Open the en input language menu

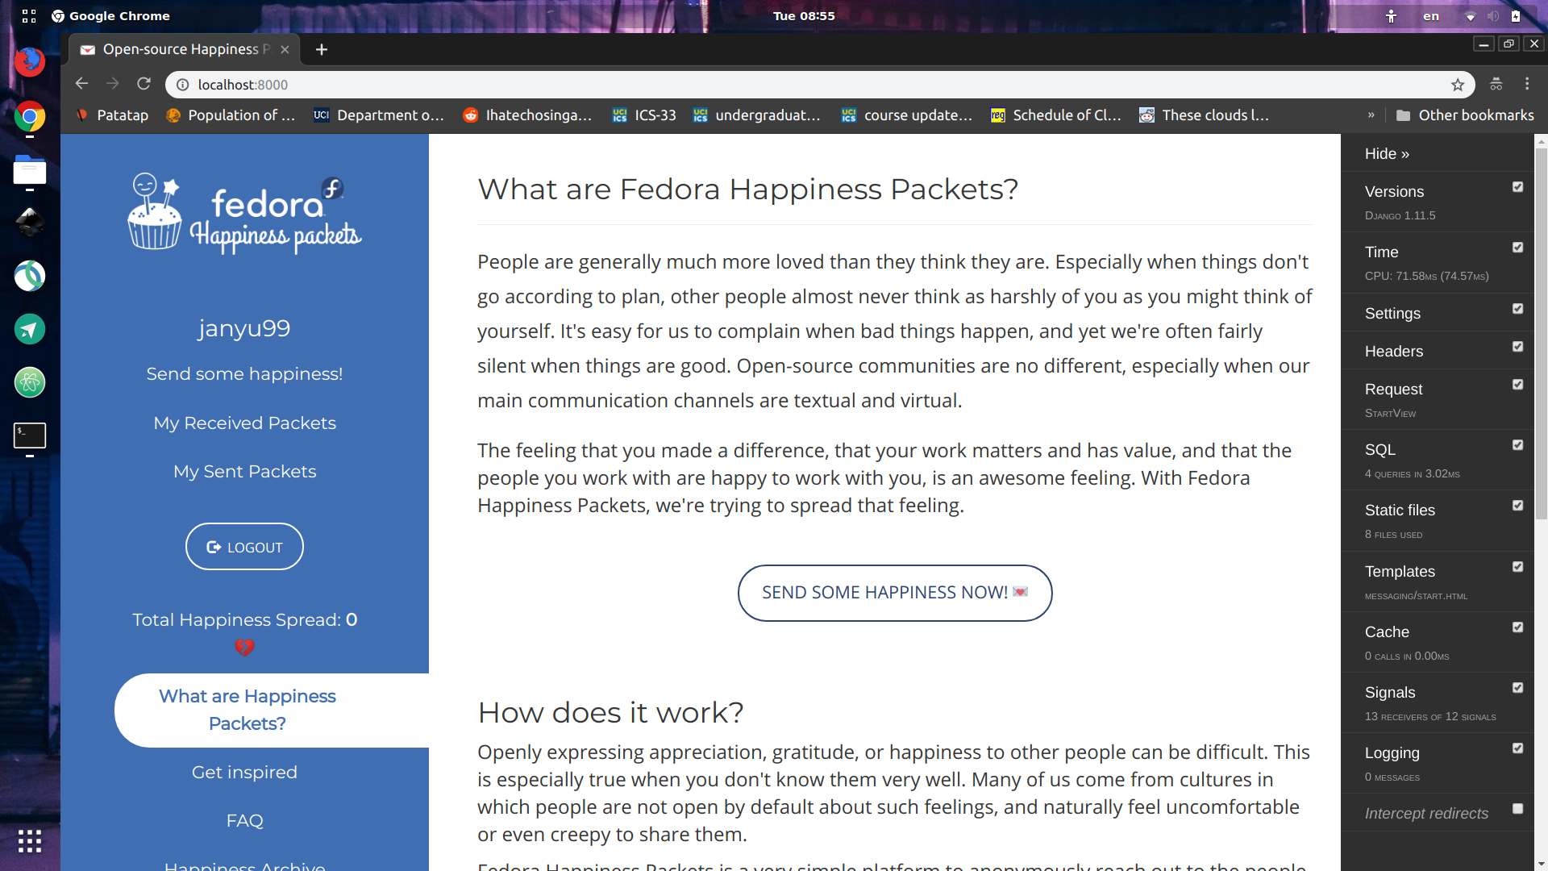1431,16
